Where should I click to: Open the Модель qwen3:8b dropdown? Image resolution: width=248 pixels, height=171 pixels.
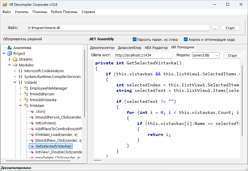coord(217,55)
